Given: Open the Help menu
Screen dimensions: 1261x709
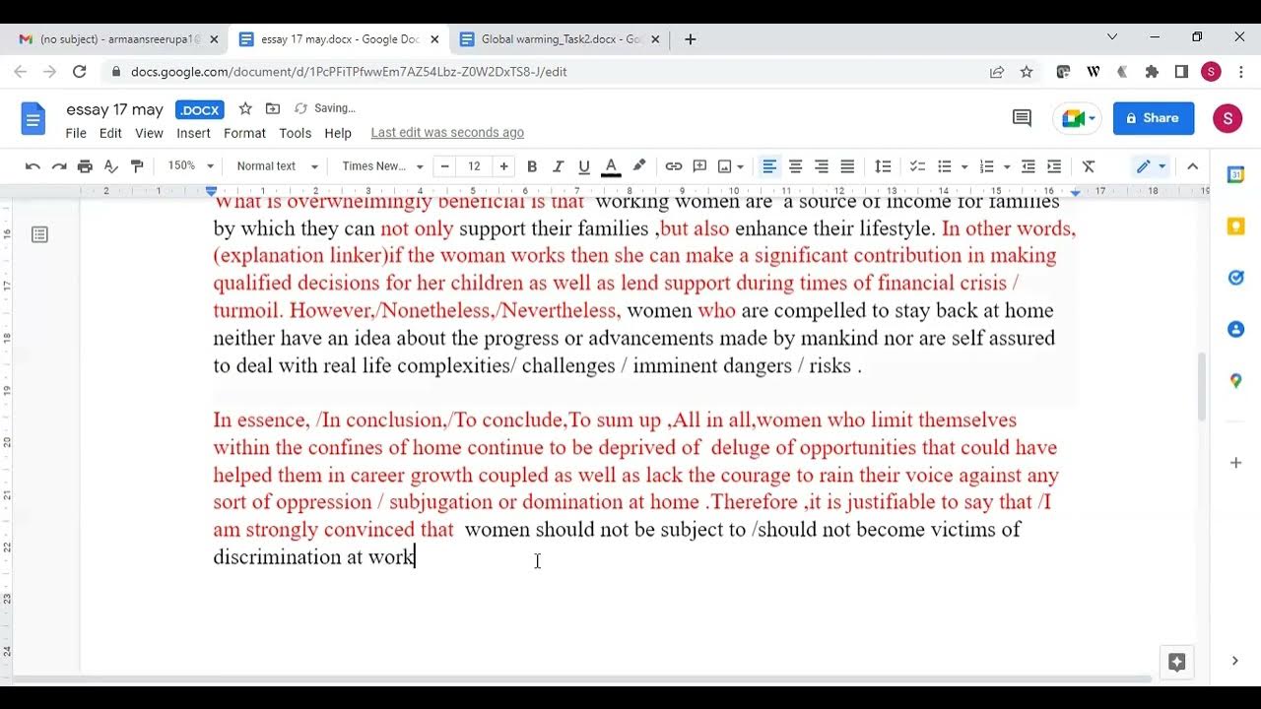Looking at the screenshot, I should (338, 133).
